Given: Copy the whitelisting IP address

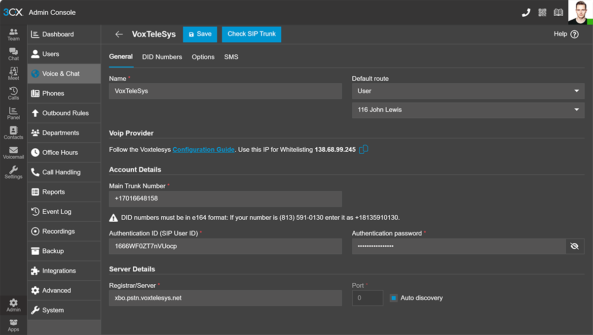Looking at the screenshot, I should point(364,149).
